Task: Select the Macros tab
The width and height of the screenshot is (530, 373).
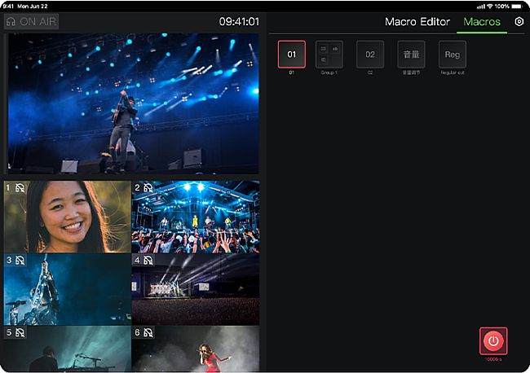Action: (482, 22)
